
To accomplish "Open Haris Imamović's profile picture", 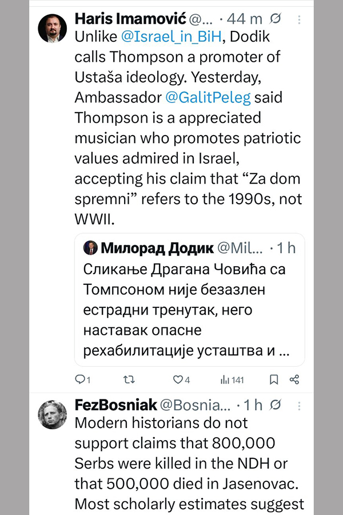I will pos(53,28).
